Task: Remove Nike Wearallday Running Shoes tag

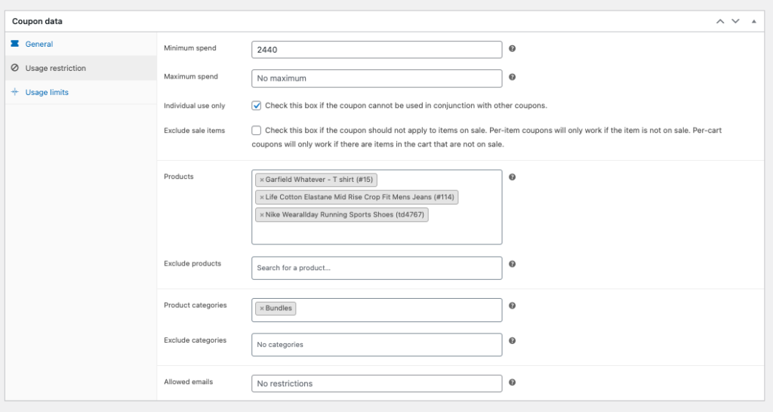Action: tap(262, 215)
